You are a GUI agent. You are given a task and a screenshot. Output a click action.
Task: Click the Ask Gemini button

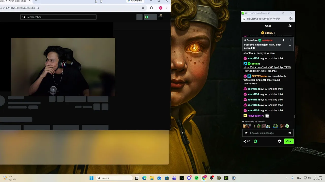pyautogui.click(x=135, y=1)
